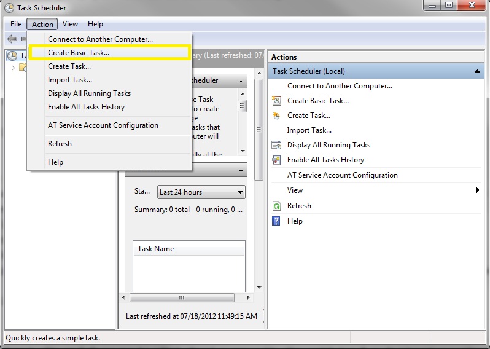Click the Task Scheduler title bar clock icon
The height and width of the screenshot is (349, 490).
click(x=9, y=8)
